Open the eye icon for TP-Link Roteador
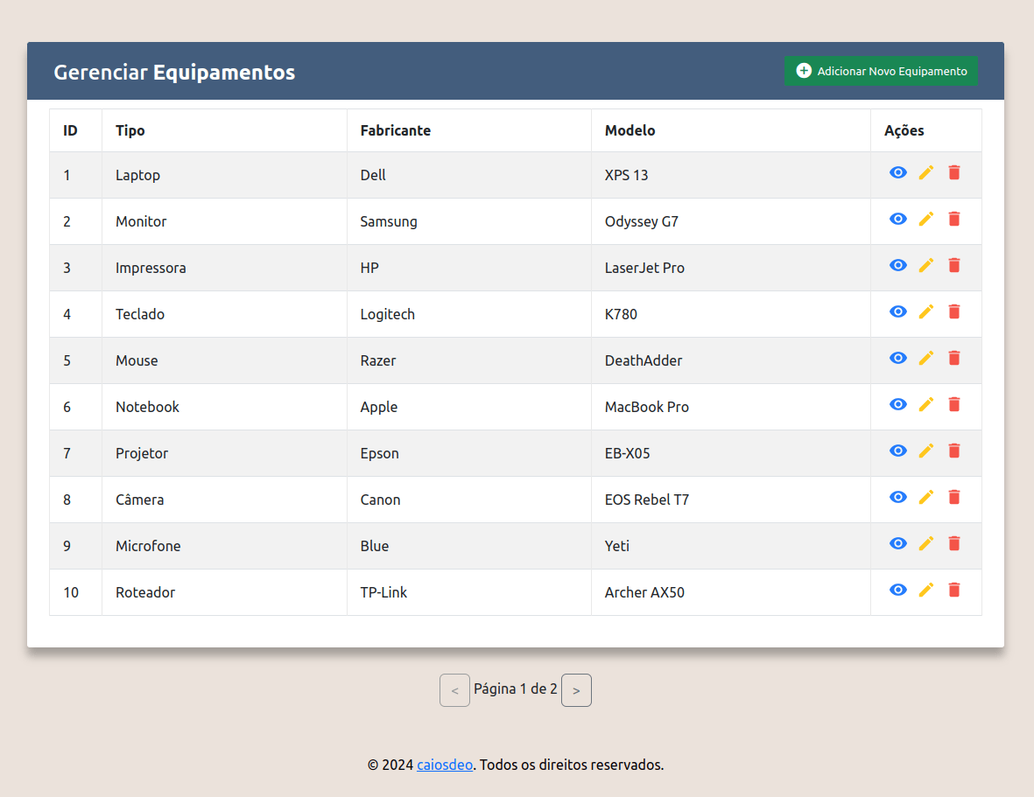This screenshot has width=1034, height=797. coord(897,590)
